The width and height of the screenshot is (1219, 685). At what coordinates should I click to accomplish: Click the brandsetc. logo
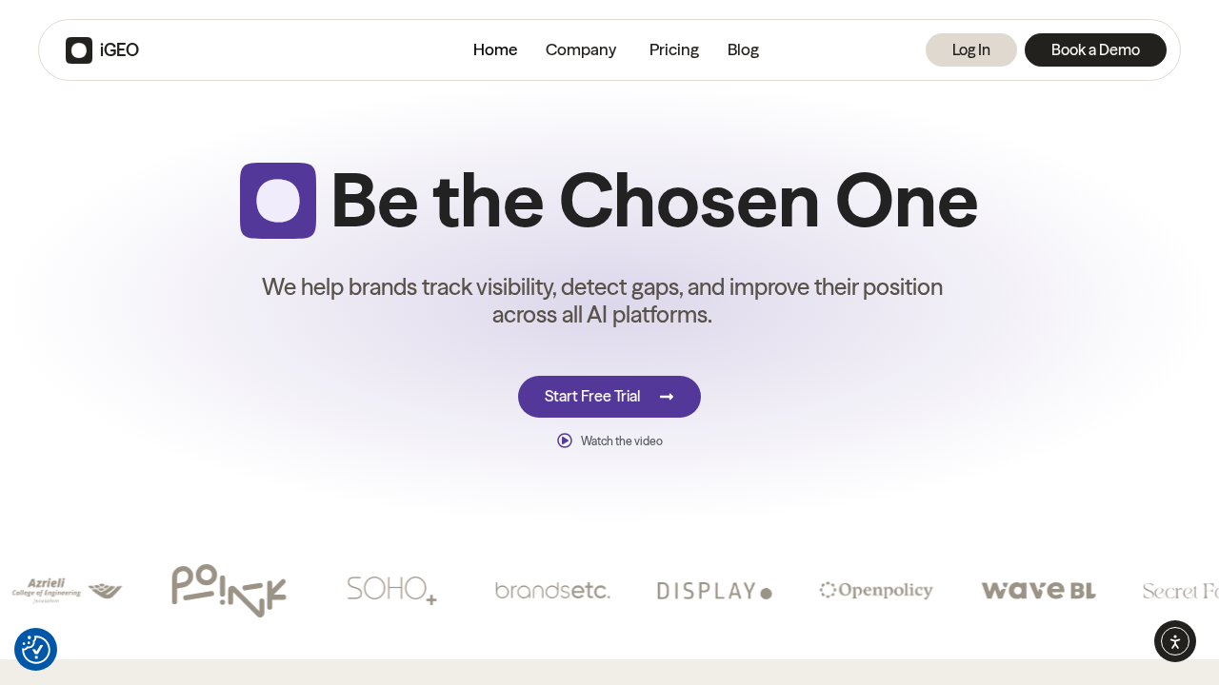pos(552,591)
